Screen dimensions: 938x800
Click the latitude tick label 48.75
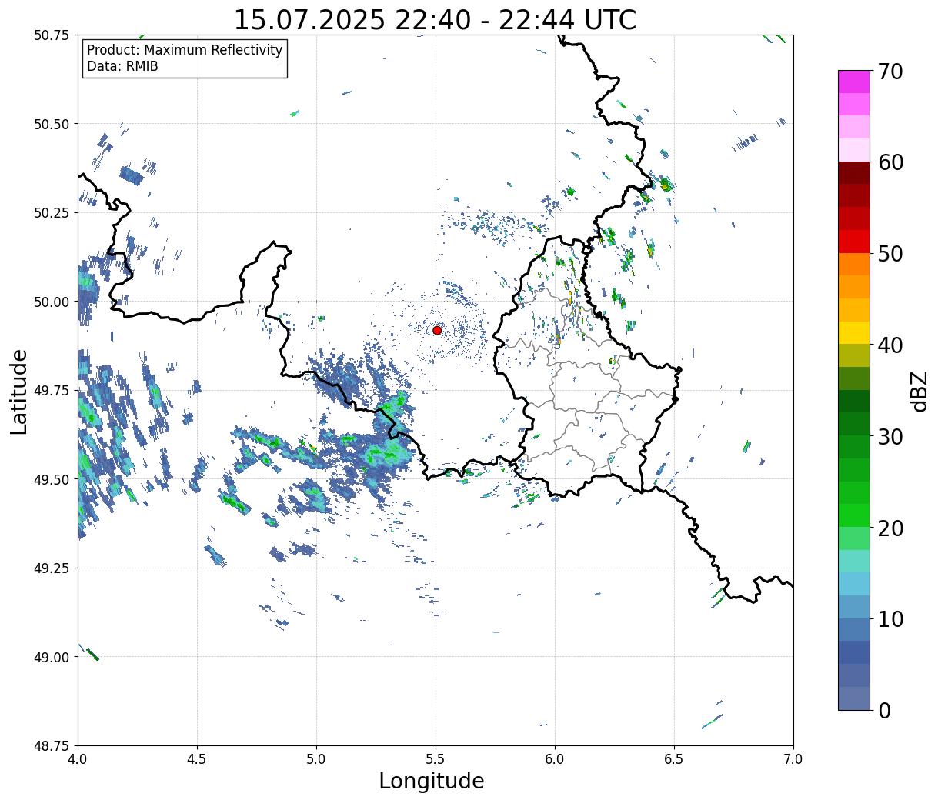[x=52, y=746]
